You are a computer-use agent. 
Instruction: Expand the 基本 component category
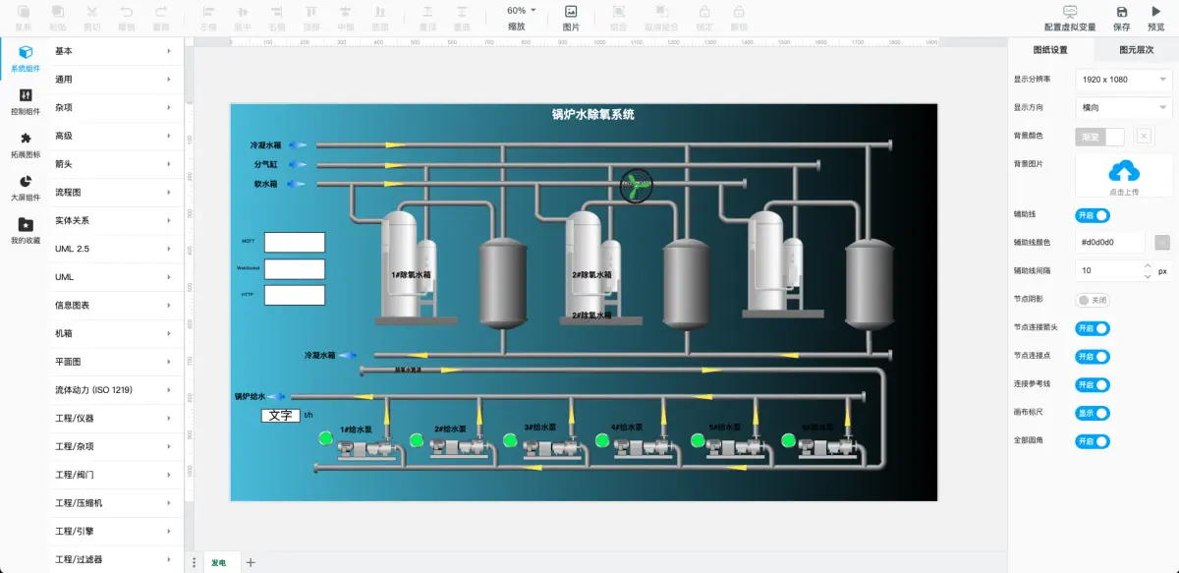pos(114,51)
